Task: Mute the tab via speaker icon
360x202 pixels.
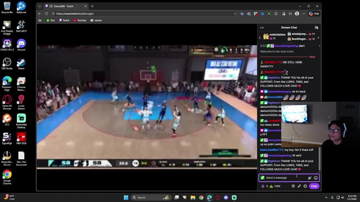Action: pos(51,6)
